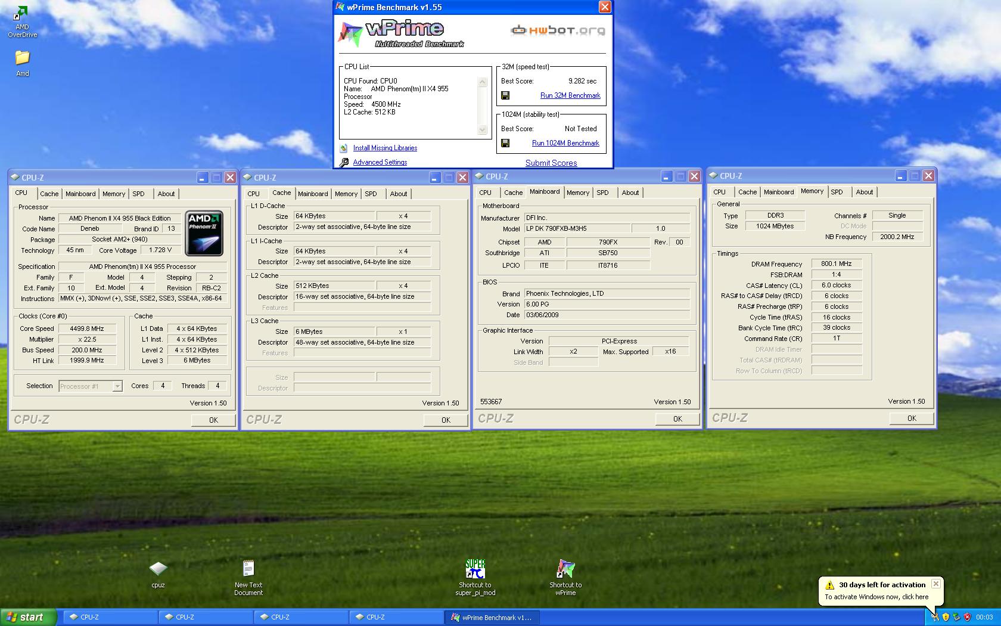Open Mainboard tab in first CPU-Z window
The height and width of the screenshot is (626, 1001).
coord(80,194)
